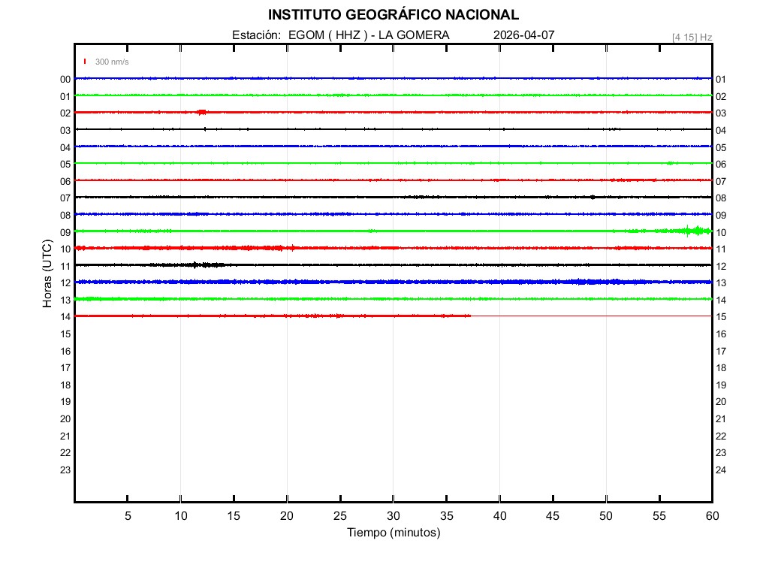The width and height of the screenshot is (769, 577).
Task: Click the Horas (UTC) axis label
Action: click(x=47, y=274)
